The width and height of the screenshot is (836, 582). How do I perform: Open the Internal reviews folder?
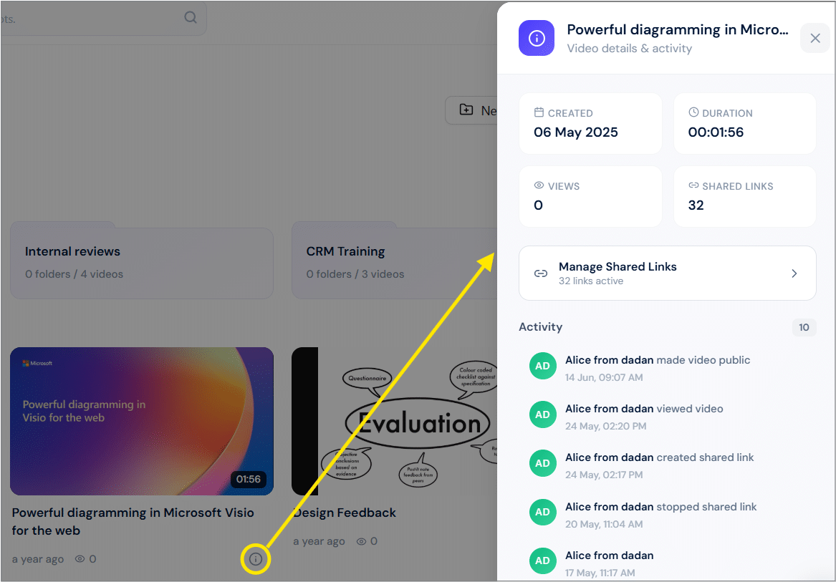click(x=142, y=261)
